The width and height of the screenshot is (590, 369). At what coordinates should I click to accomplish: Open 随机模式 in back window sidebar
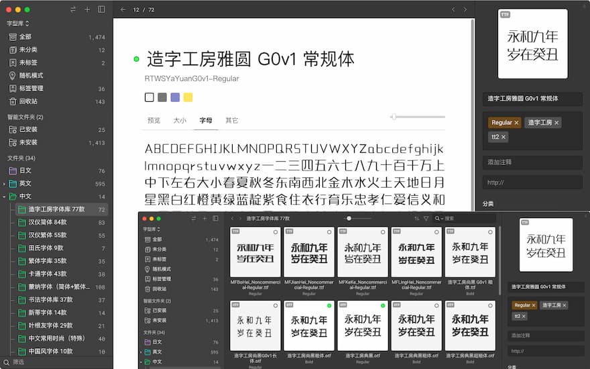pos(56,75)
